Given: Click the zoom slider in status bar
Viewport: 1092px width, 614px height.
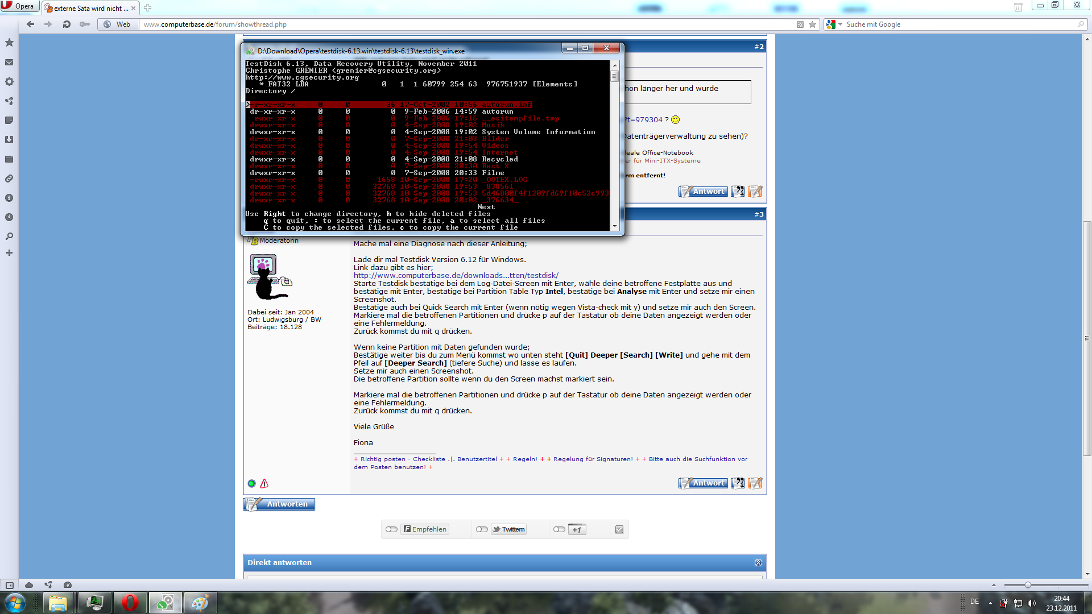Looking at the screenshot, I should point(1028,585).
